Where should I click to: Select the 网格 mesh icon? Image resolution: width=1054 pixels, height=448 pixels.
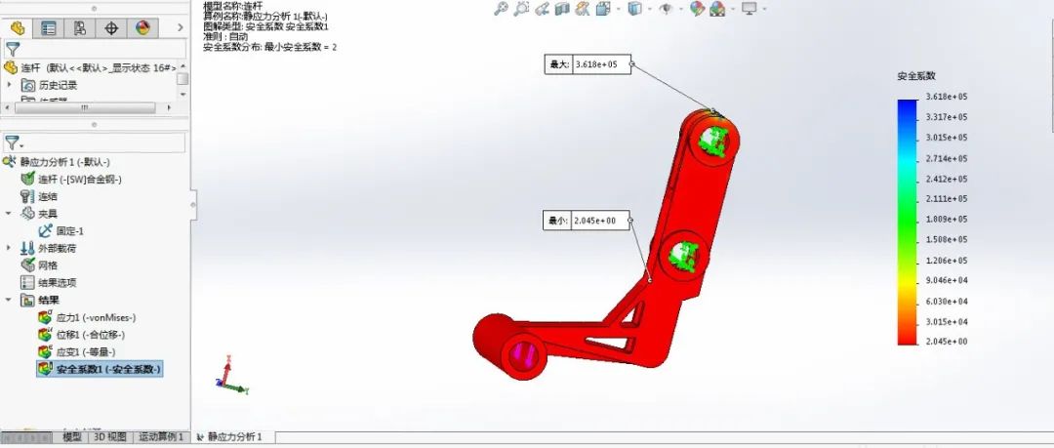tap(27, 265)
